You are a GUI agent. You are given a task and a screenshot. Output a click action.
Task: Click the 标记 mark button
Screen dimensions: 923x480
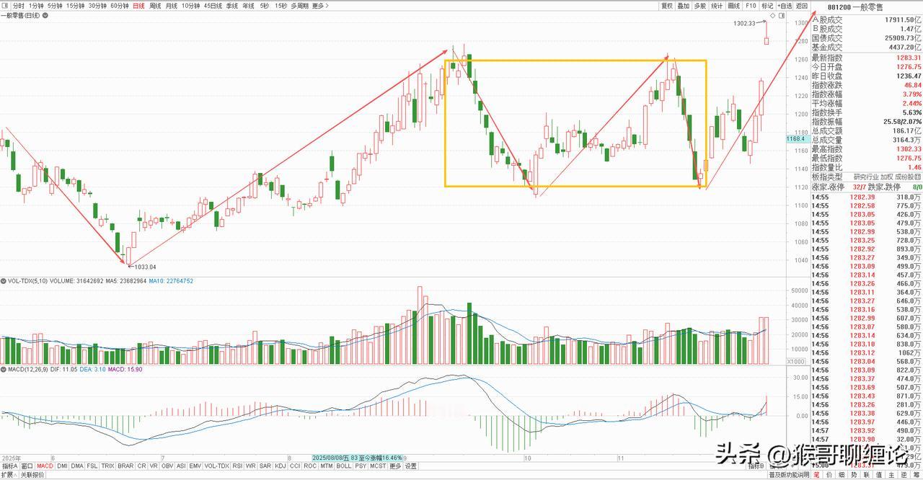click(767, 6)
